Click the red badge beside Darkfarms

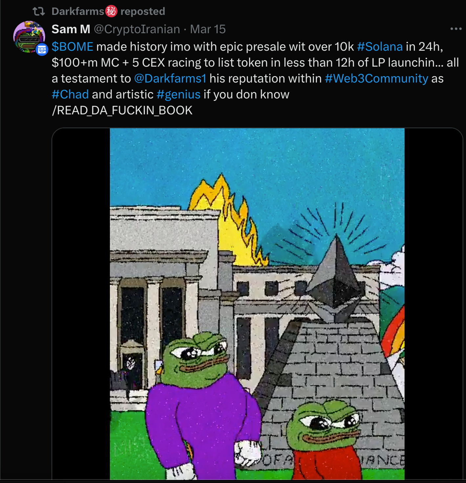tap(111, 11)
